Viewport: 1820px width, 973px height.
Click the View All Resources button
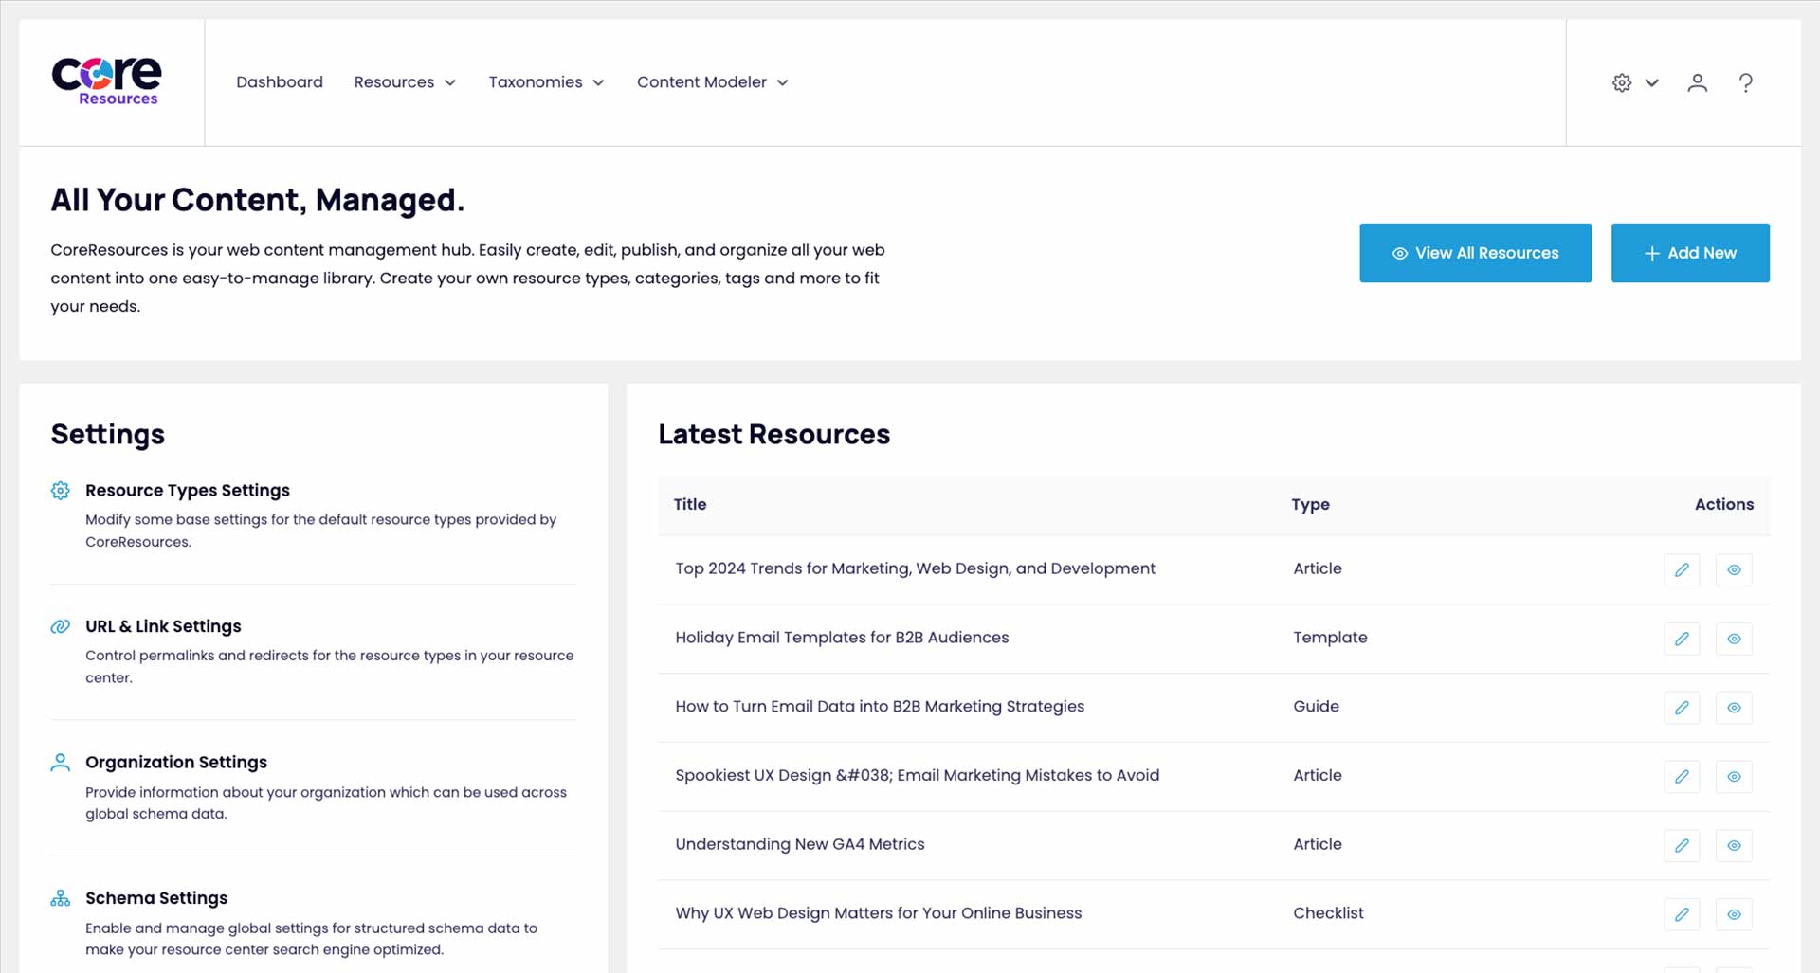pyautogui.click(x=1475, y=253)
